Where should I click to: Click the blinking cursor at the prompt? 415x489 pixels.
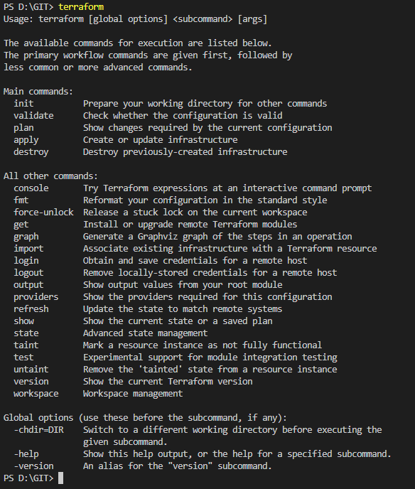tap(61, 478)
